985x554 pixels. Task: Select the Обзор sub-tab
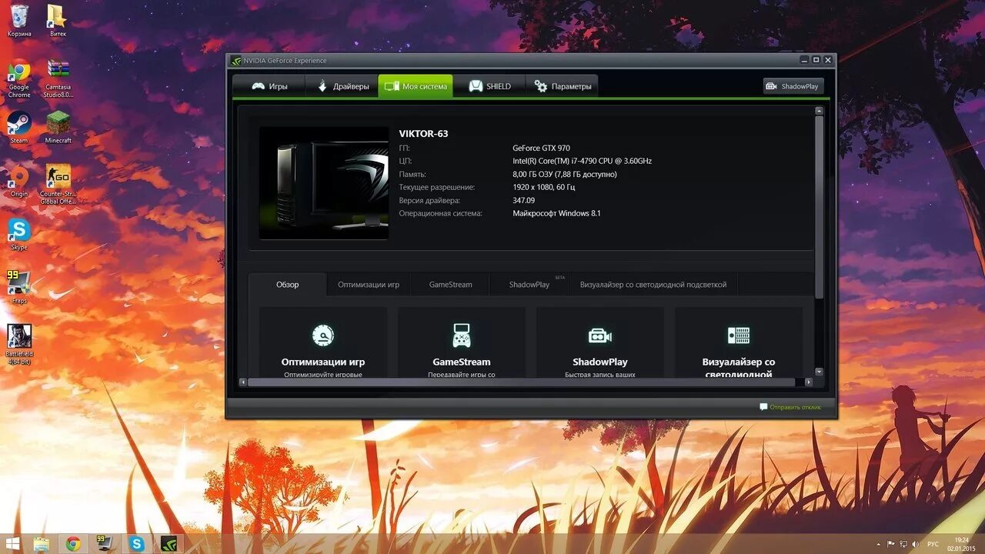point(288,285)
